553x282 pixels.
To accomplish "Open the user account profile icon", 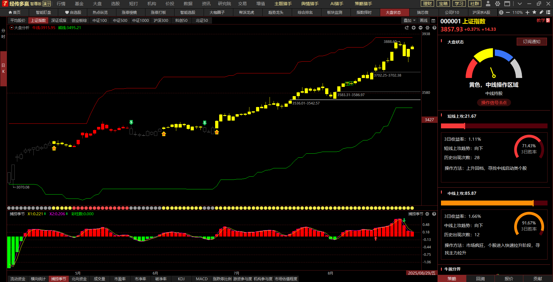I will pos(488,4).
